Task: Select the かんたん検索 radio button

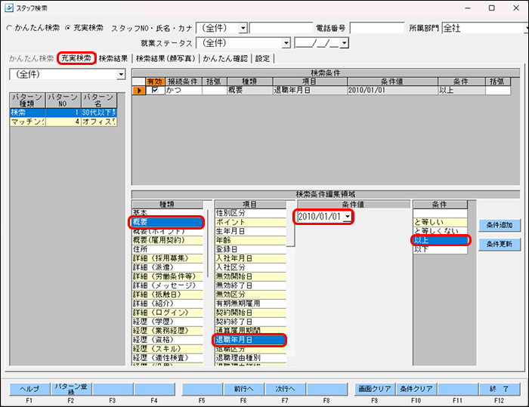Action: click(9, 28)
